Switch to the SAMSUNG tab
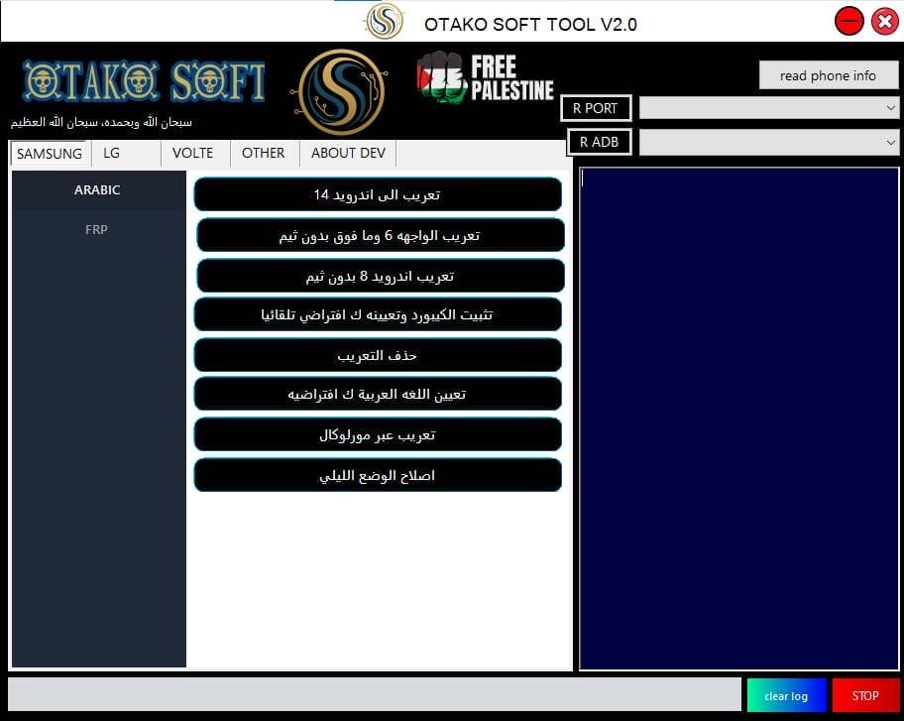The height and width of the screenshot is (721, 904). tap(49, 154)
